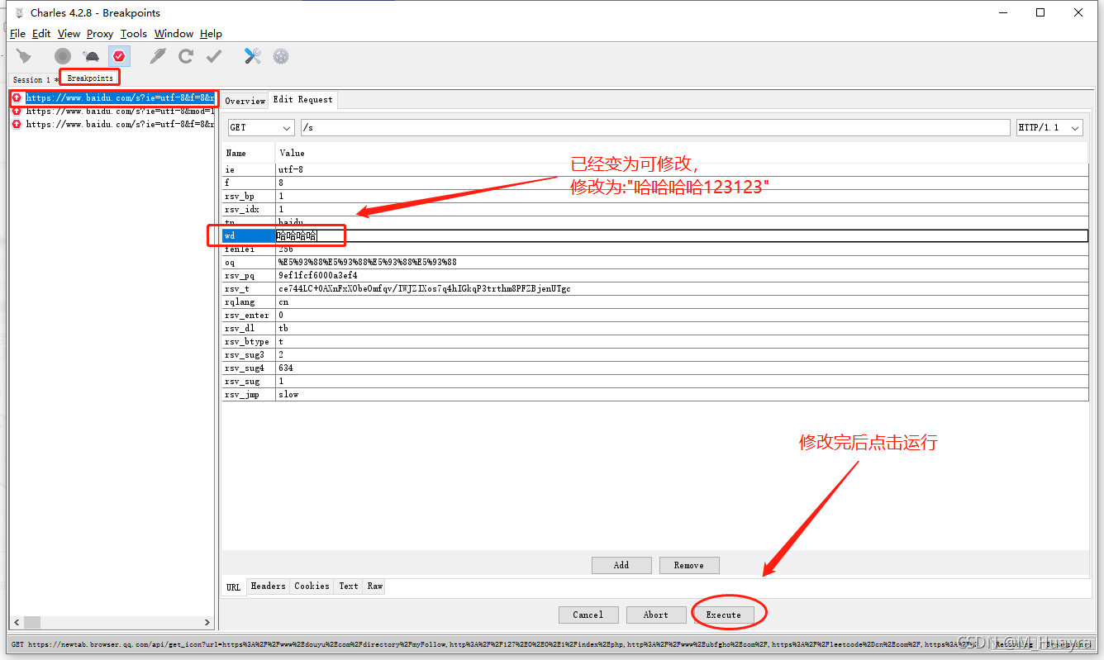This screenshot has height=660, width=1104.
Task: Click the Abort button
Action: pyautogui.click(x=656, y=615)
